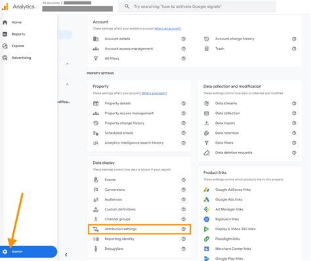
Task: Click the Conversions flag icon
Action: [96, 190]
